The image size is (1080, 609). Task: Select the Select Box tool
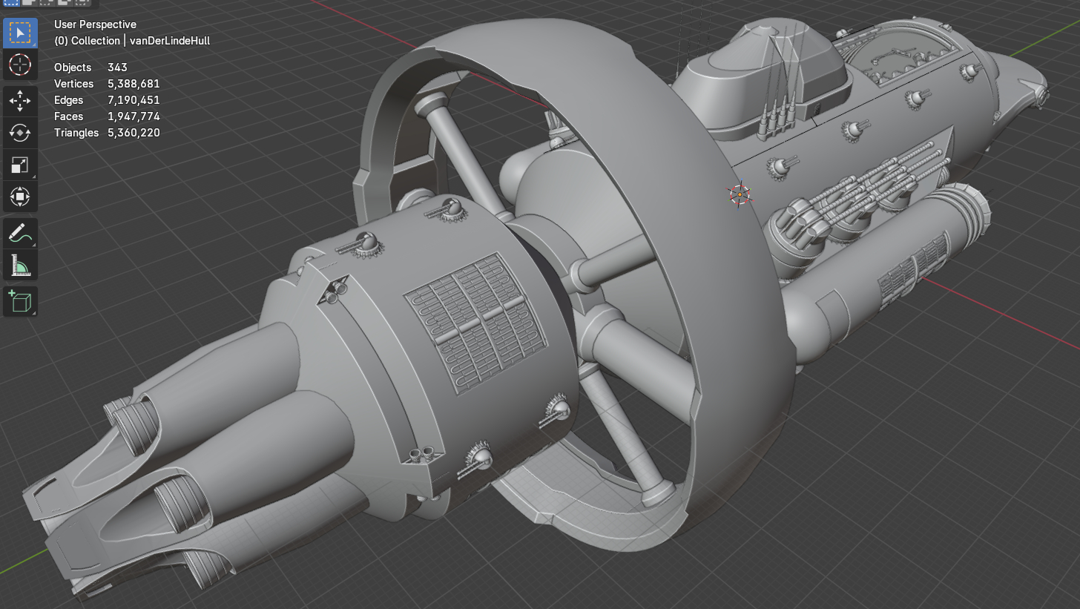20,33
